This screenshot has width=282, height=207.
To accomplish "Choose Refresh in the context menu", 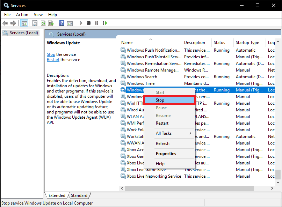I will point(169,143).
